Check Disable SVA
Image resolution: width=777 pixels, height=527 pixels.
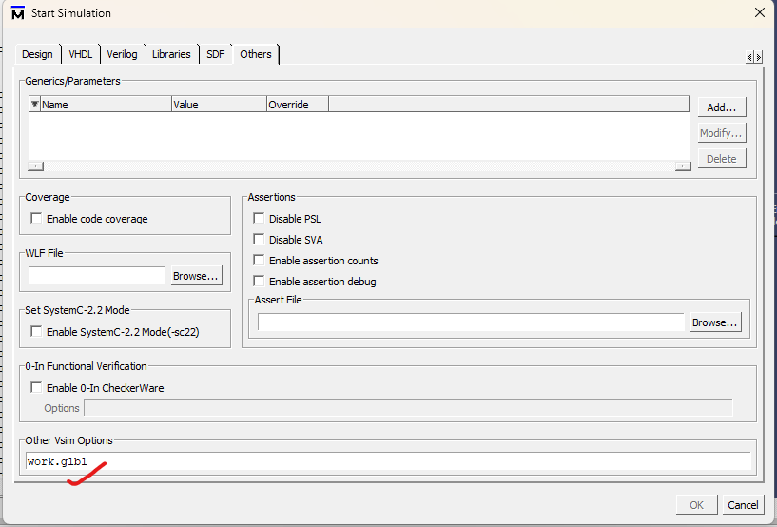(x=259, y=239)
